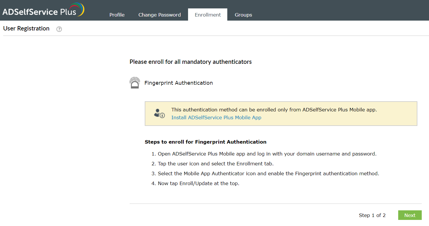Open the Install ADSelfService Plus Mobile App link
Screen dimensions: 429x226
216,117
